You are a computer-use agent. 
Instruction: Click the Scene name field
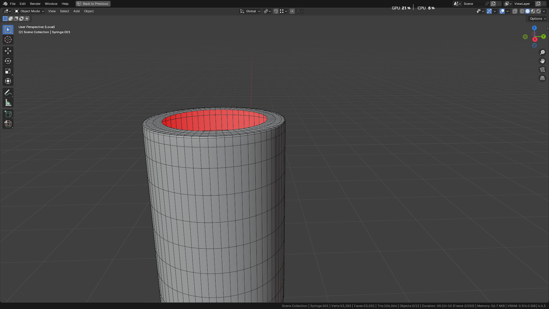pos(473,4)
